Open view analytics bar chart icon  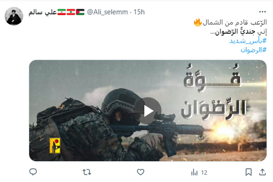pos(194,172)
